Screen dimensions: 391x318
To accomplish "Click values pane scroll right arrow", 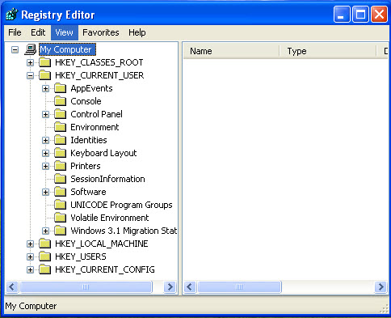I will [x=381, y=286].
